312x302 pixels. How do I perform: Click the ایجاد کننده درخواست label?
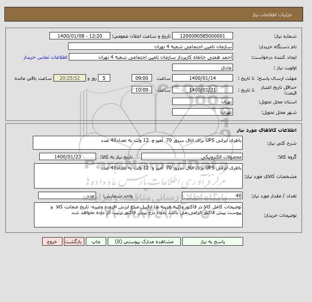(274, 57)
